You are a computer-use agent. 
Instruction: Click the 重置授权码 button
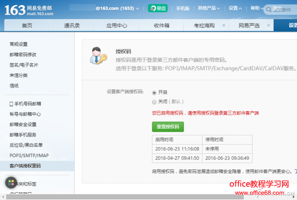pos(168,127)
